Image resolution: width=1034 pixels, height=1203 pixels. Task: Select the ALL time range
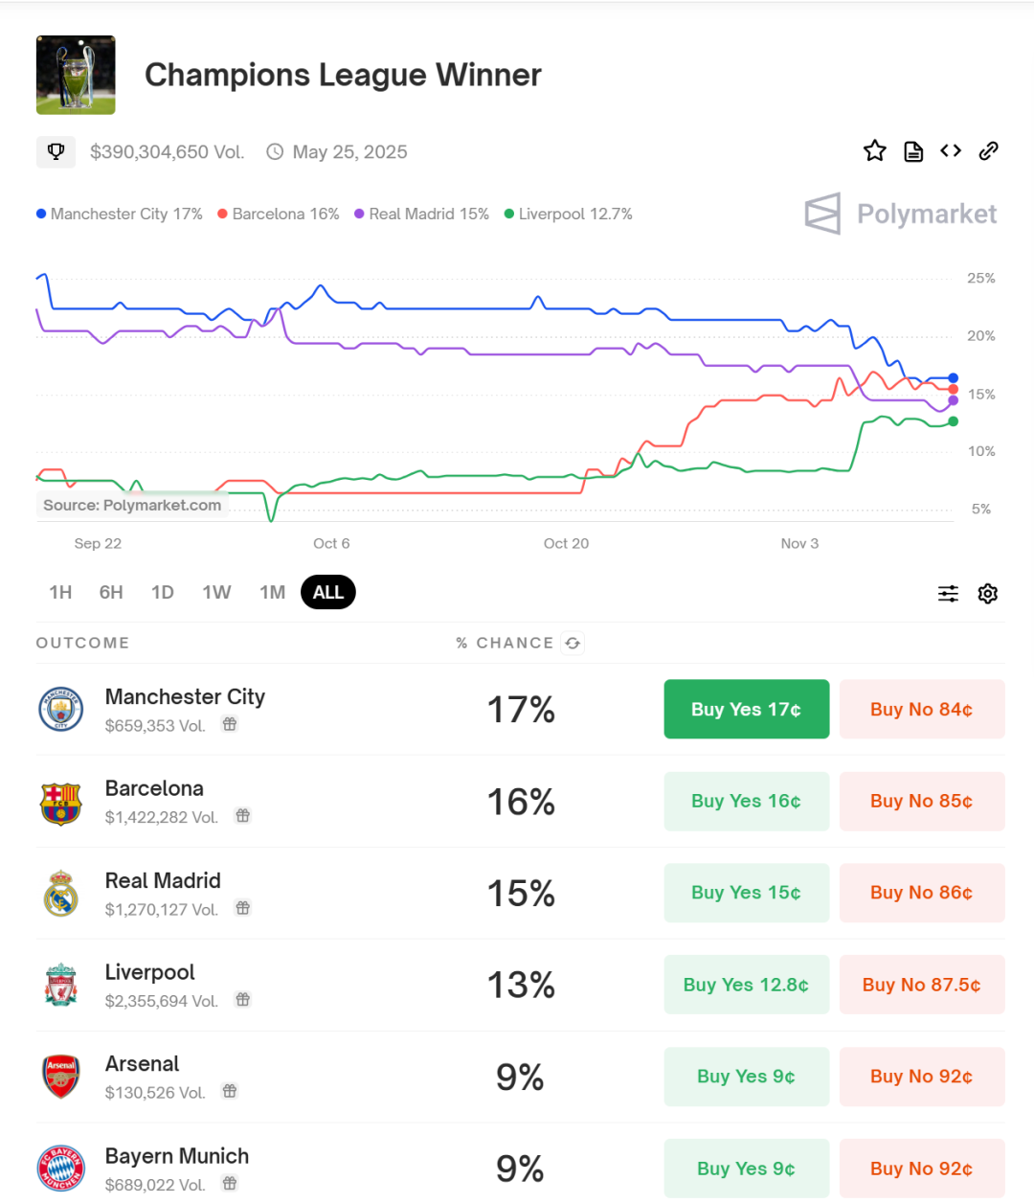point(327,593)
